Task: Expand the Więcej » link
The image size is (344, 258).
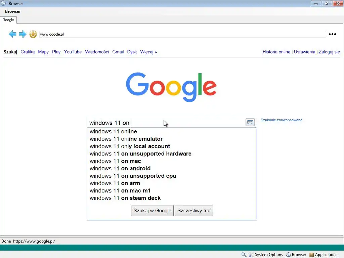Action: tap(148, 52)
